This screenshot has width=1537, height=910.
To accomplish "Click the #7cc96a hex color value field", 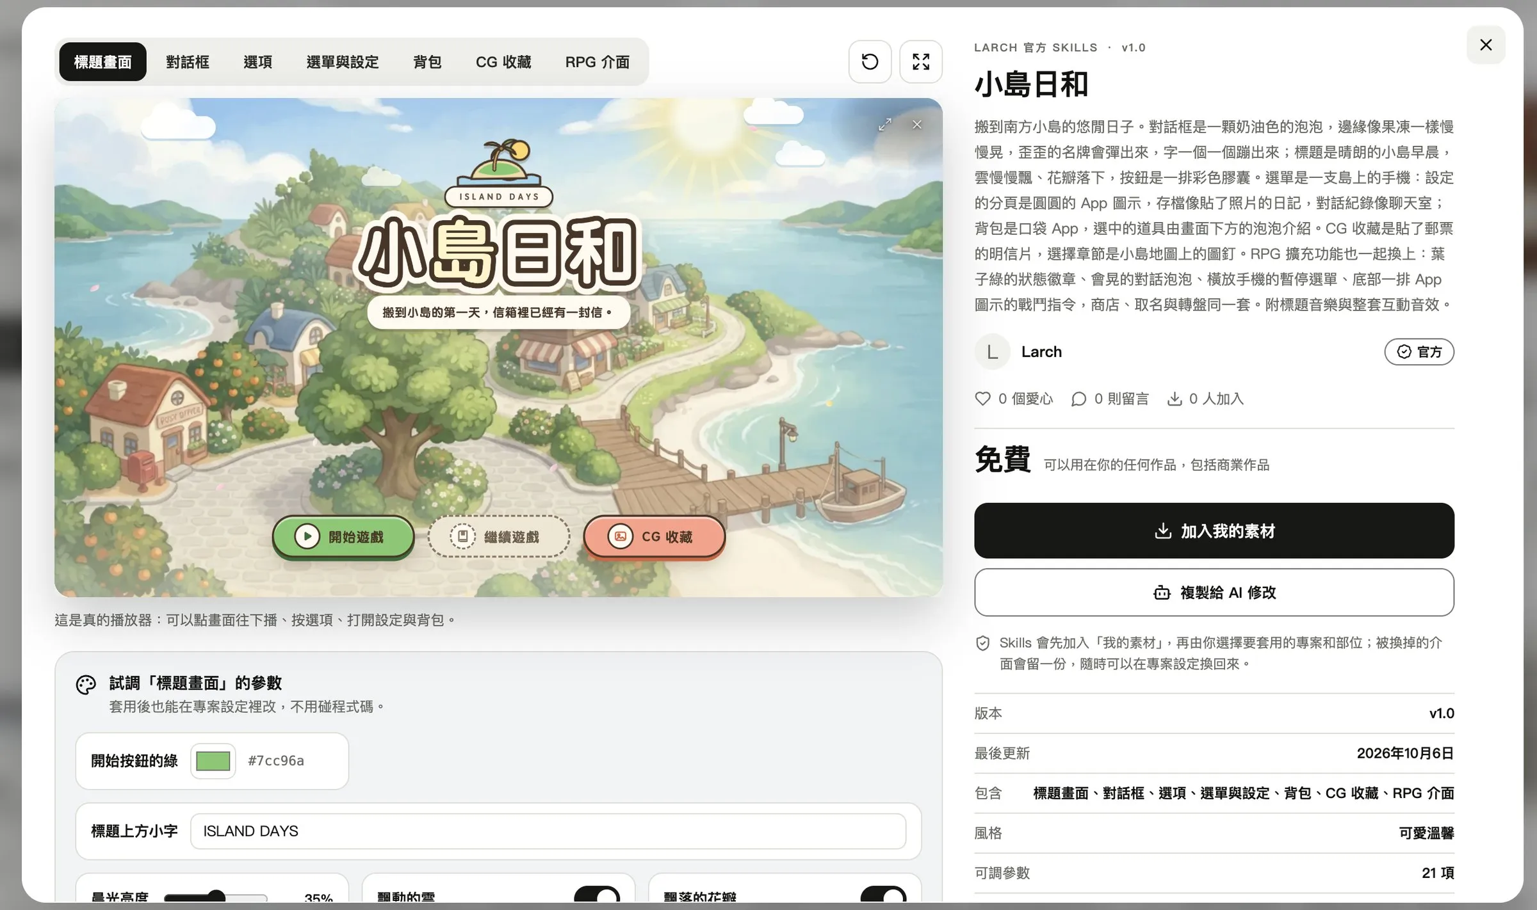I will pos(276,761).
